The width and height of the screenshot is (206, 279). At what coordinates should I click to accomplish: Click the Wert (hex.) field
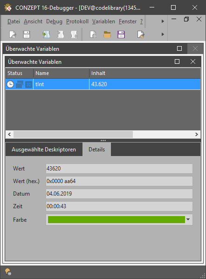point(119,181)
